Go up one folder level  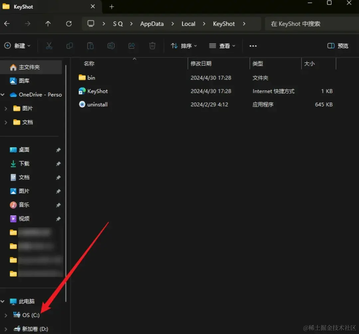click(x=48, y=24)
